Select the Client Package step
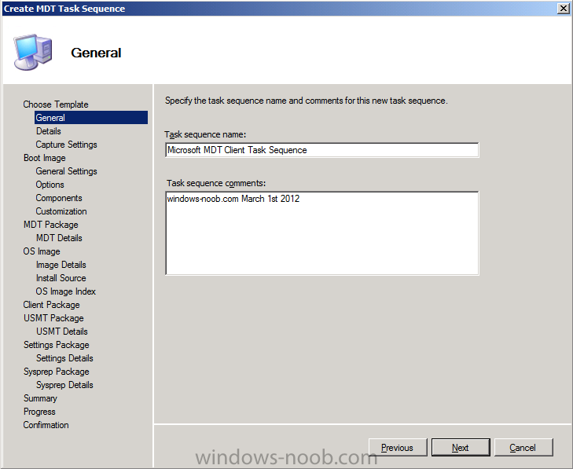 point(52,305)
